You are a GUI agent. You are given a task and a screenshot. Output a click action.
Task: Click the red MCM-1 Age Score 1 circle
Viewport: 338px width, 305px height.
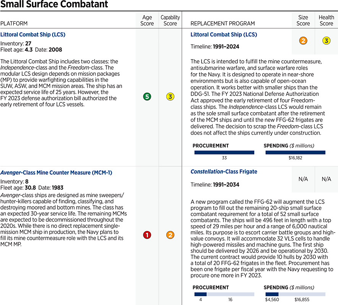tap(147, 235)
